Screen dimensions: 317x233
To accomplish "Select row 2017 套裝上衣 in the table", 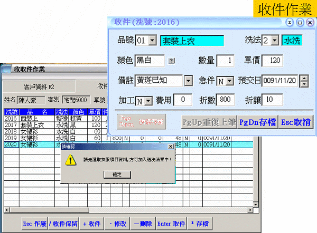I will [32, 125].
